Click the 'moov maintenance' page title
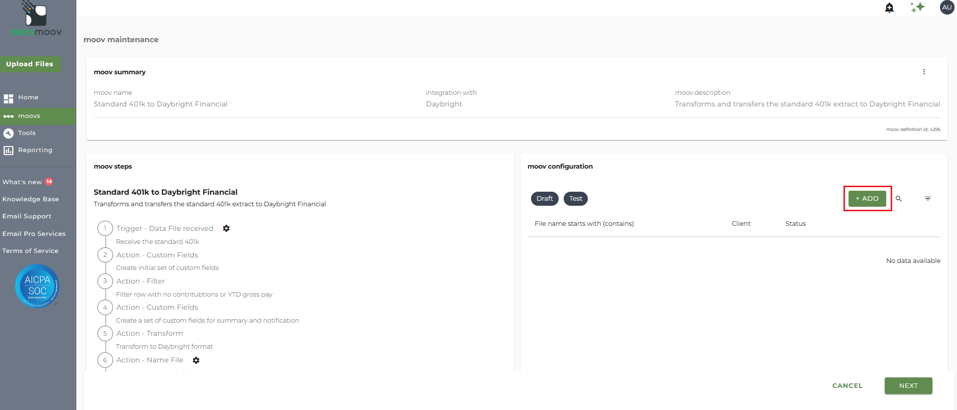Image resolution: width=957 pixels, height=410 pixels. (121, 40)
